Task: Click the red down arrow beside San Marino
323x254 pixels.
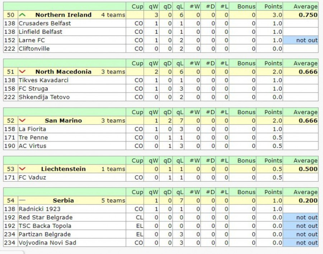Action: pyautogui.click(x=22, y=121)
